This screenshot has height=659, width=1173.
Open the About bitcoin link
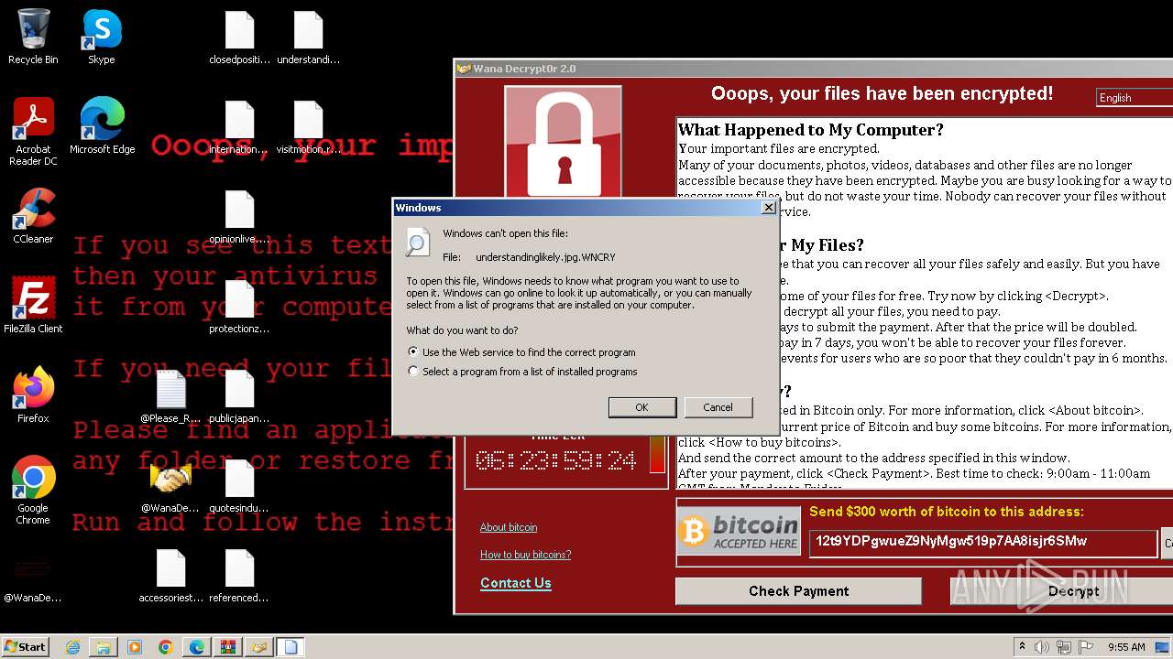pyautogui.click(x=509, y=527)
